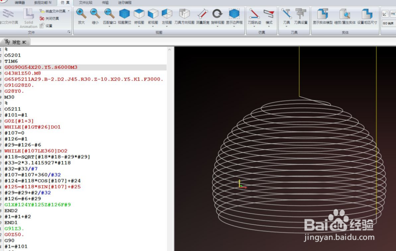This screenshot has height=251, width=396.
Task: Click the line G43H1Z50.M8
Action: tap(23, 73)
